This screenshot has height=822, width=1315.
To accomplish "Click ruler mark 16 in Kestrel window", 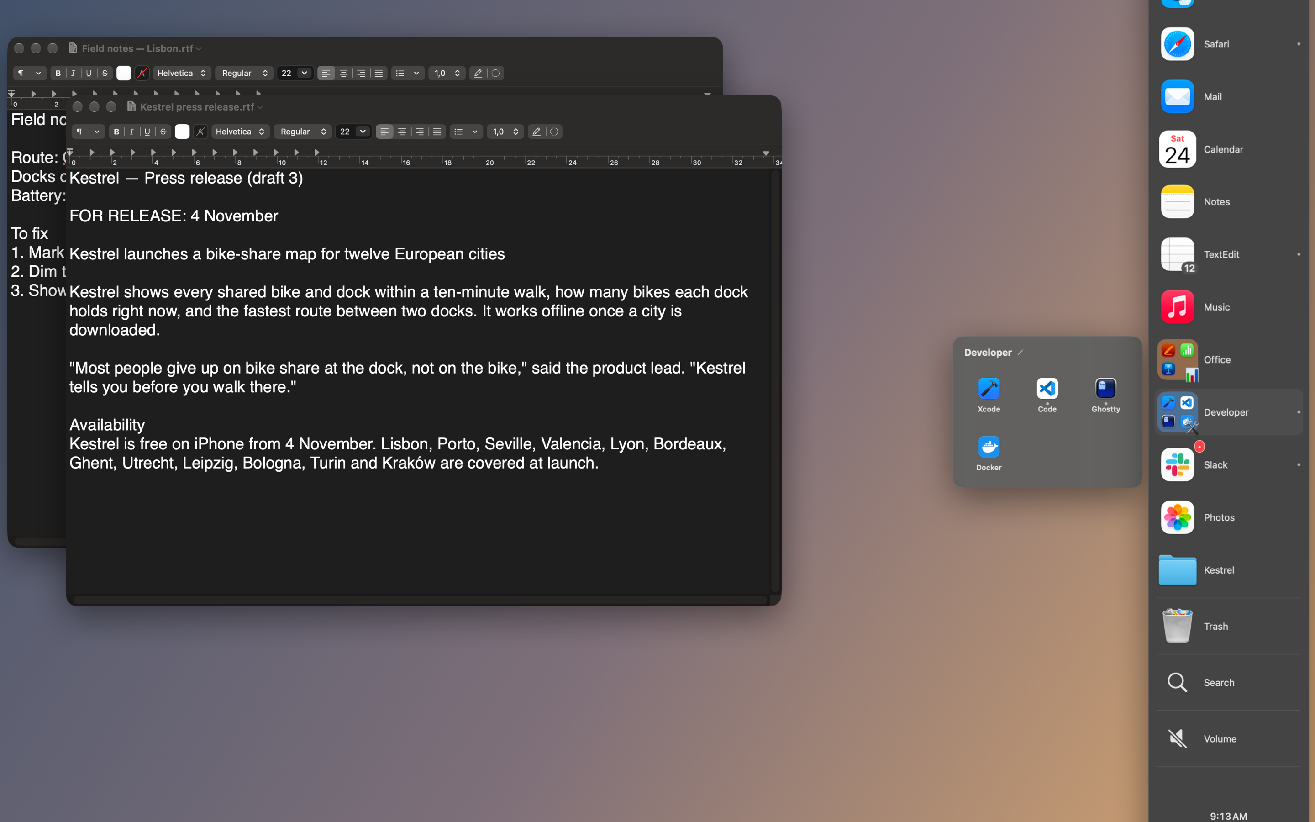I will 406,163.
